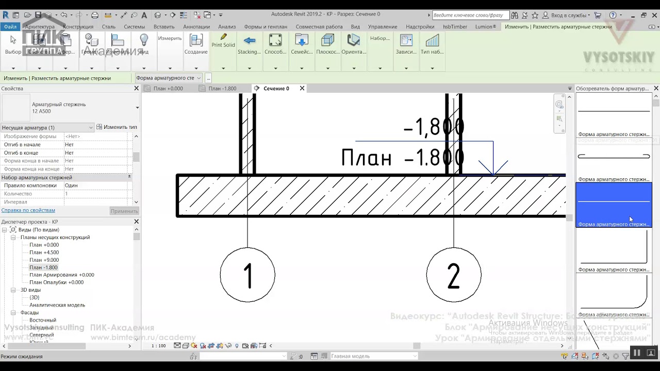
Task: Click the Open folder icon in quick access toolbar
Action: click(x=27, y=15)
